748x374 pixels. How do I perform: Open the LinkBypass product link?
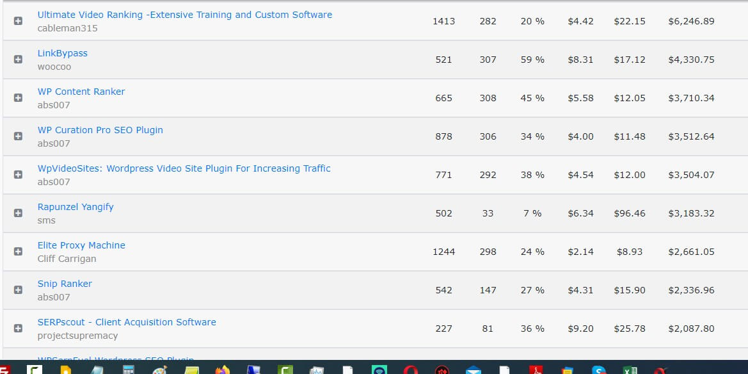pyautogui.click(x=63, y=53)
